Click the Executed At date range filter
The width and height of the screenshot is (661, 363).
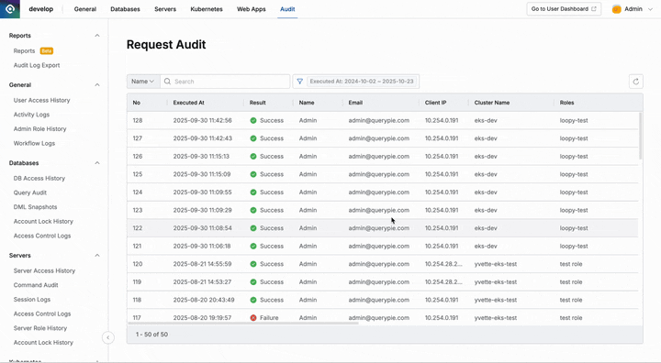point(362,82)
